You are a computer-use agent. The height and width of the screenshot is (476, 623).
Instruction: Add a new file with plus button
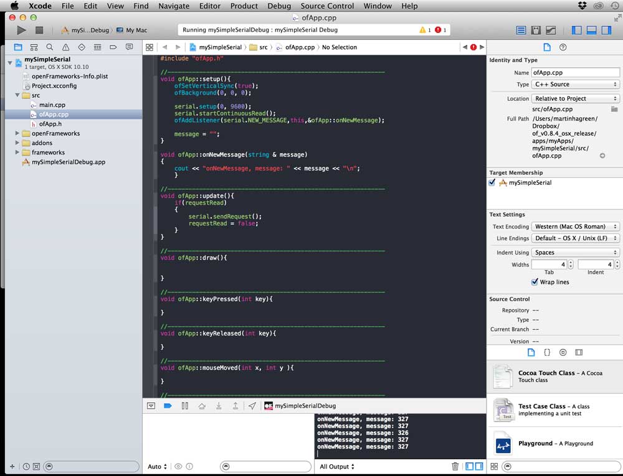coord(12,467)
